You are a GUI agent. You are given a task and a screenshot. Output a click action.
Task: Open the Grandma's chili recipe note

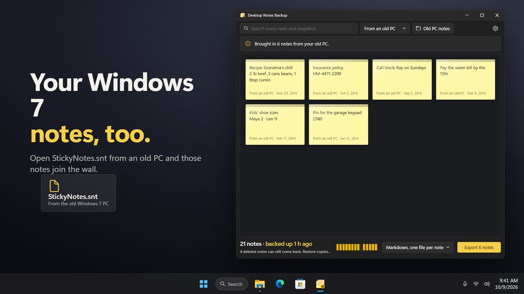pos(275,80)
